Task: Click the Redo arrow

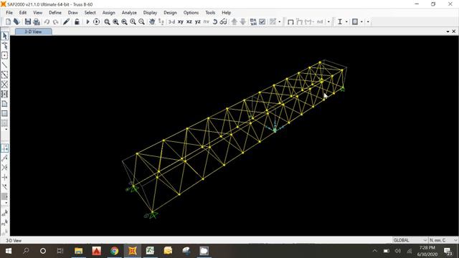Action: 56,21
